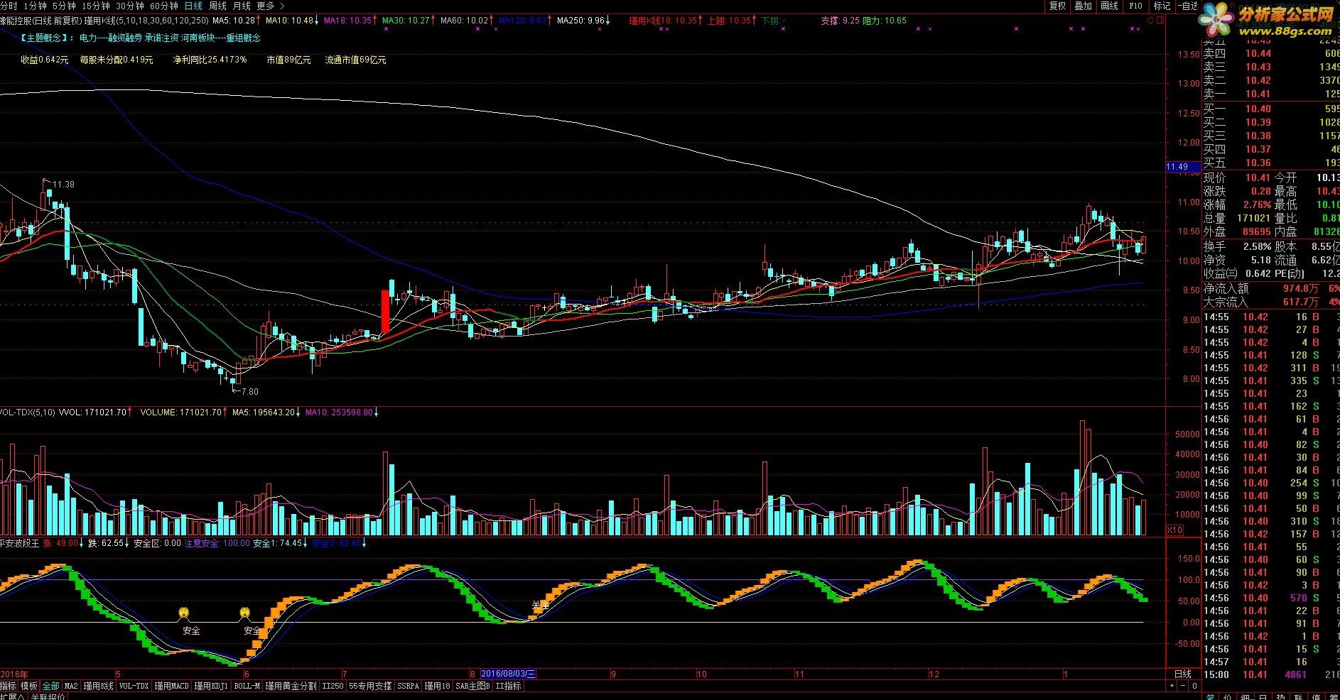Apply the 瑾用KDJ1 indicator

pyautogui.click(x=212, y=686)
